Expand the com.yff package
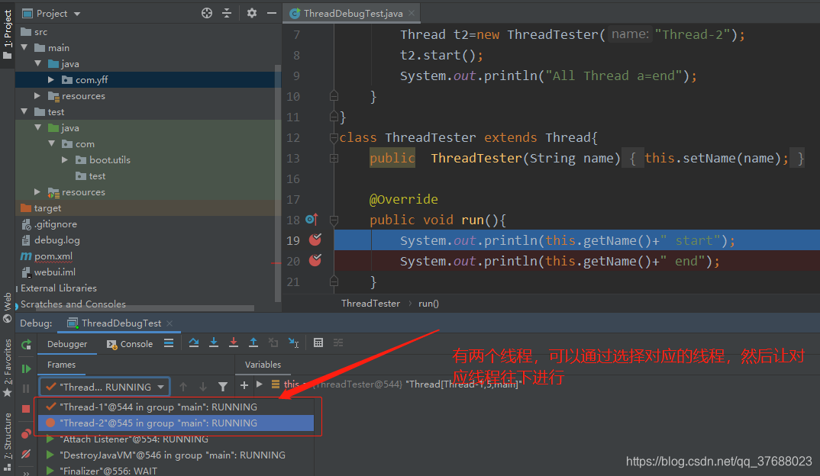The height and width of the screenshot is (476, 820). [x=50, y=79]
